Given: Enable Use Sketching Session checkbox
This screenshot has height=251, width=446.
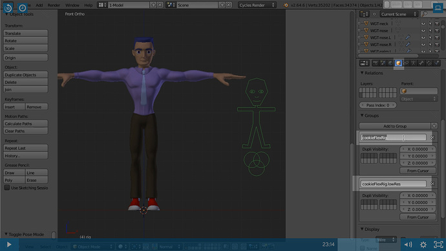Looking at the screenshot, I should point(7,188).
